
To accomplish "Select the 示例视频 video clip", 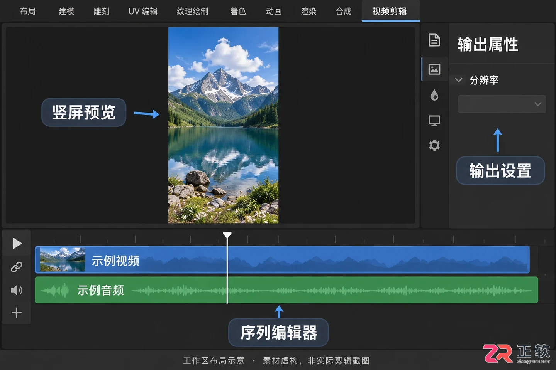I will coord(282,260).
